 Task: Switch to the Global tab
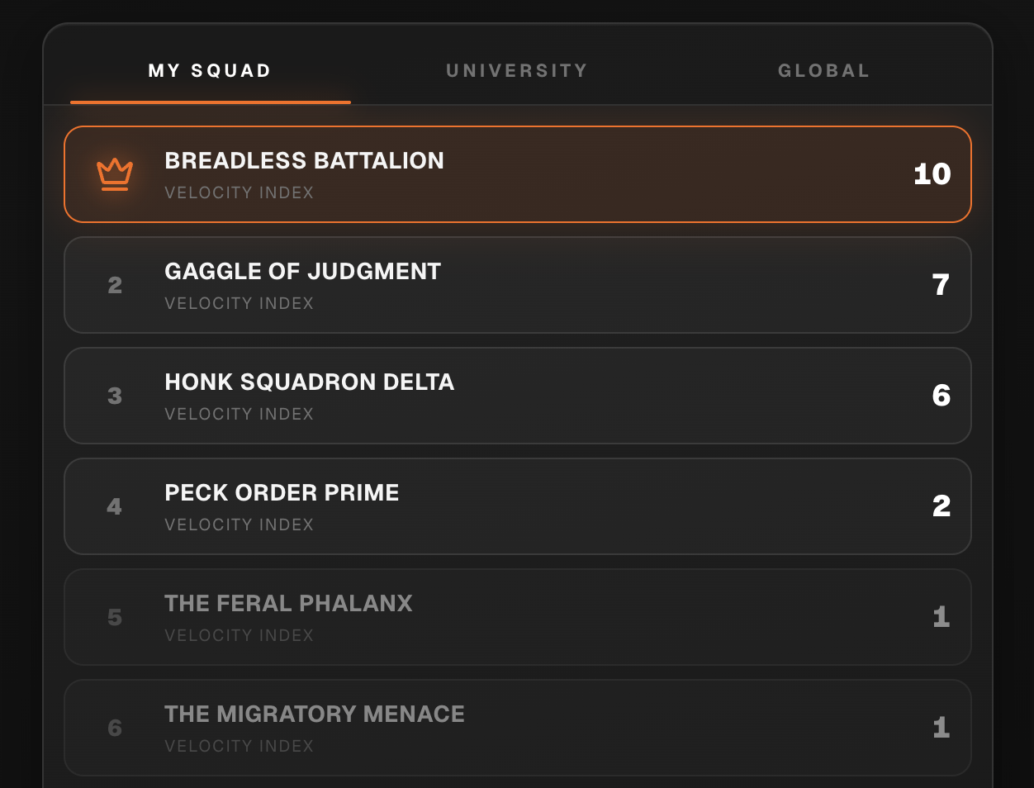point(823,71)
